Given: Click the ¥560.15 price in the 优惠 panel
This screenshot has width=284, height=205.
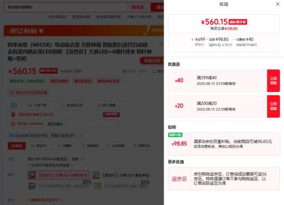Looking at the screenshot, I should tap(214, 22).
